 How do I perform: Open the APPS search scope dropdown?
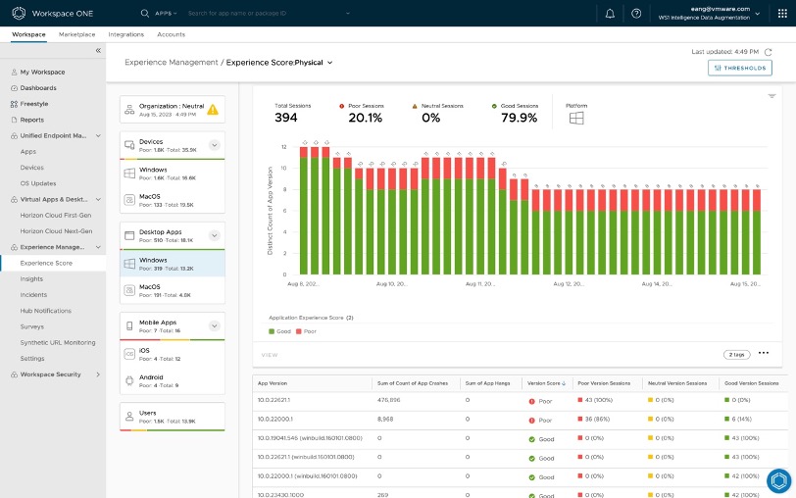(x=166, y=14)
